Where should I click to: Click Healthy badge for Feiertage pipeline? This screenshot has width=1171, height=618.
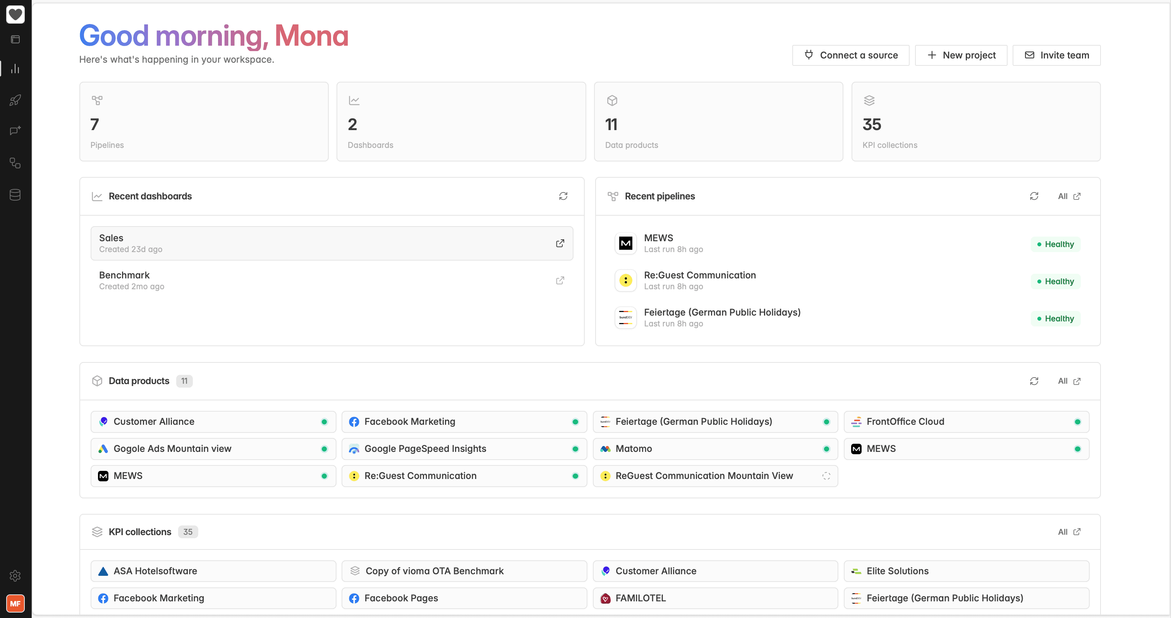[1055, 319]
